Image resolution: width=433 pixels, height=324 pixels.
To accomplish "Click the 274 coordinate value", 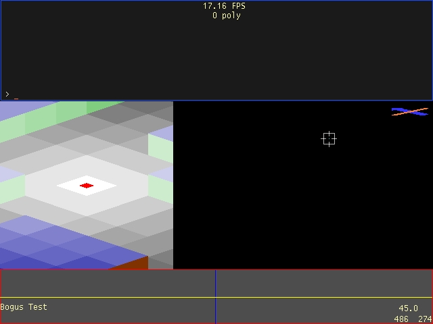I will 426,319.
